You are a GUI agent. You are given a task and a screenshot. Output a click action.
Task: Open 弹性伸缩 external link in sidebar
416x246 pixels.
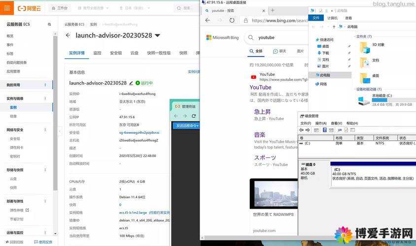point(19,210)
